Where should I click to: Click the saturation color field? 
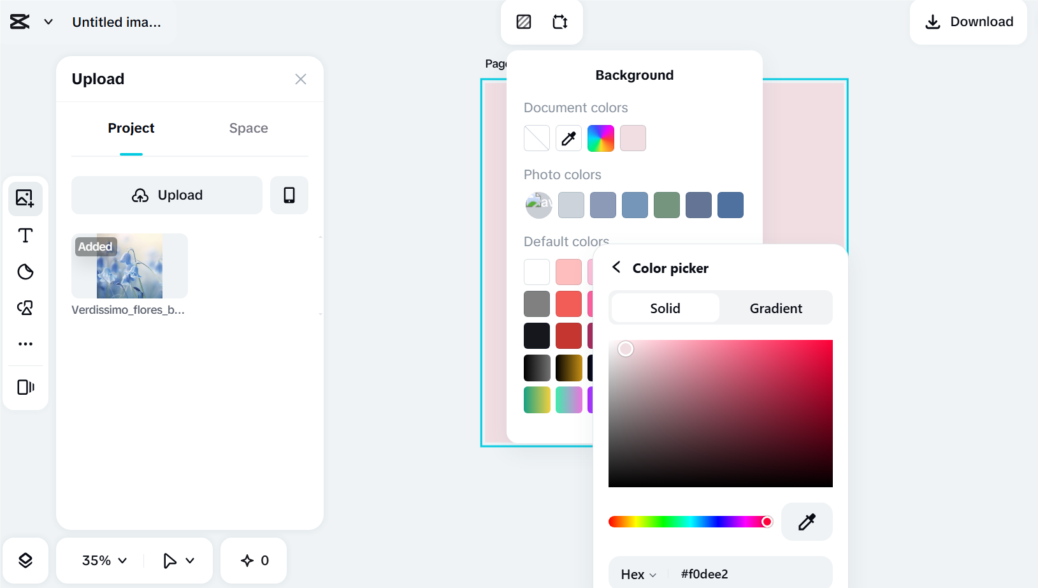tap(721, 413)
